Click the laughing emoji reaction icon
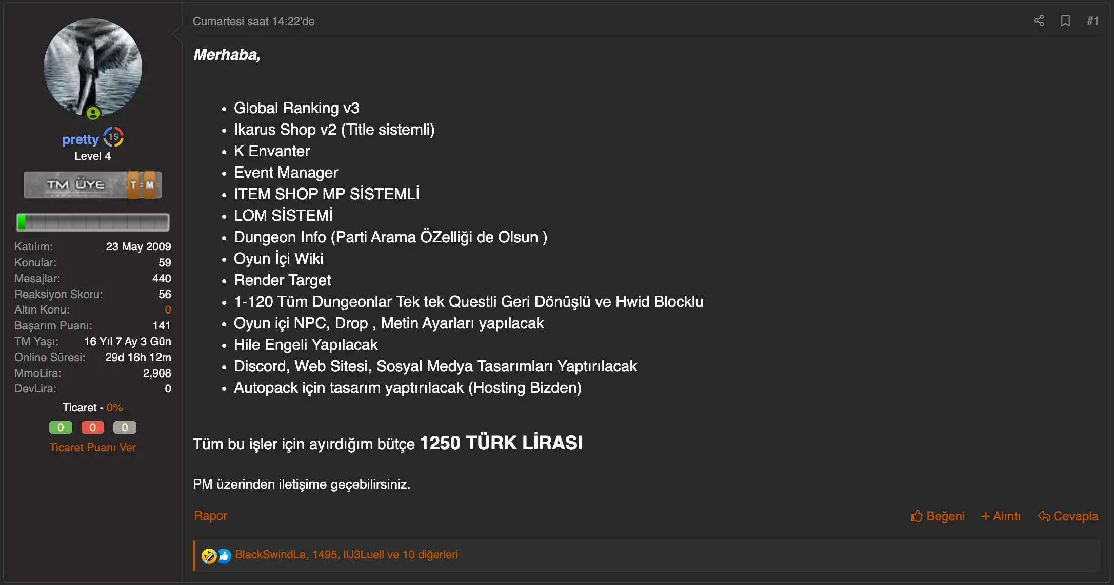Image resolution: width=1114 pixels, height=585 pixels. 208,555
